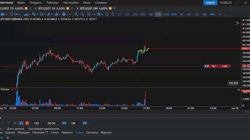Click the refresh chart icon
Image resolution: width=250 pixels, height=140 pixels.
(x=107, y=14)
